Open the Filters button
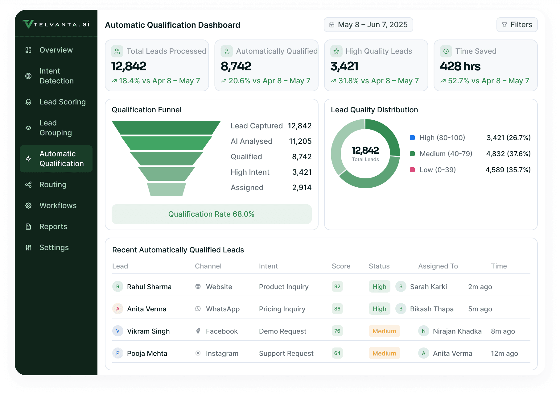 pos(517,25)
